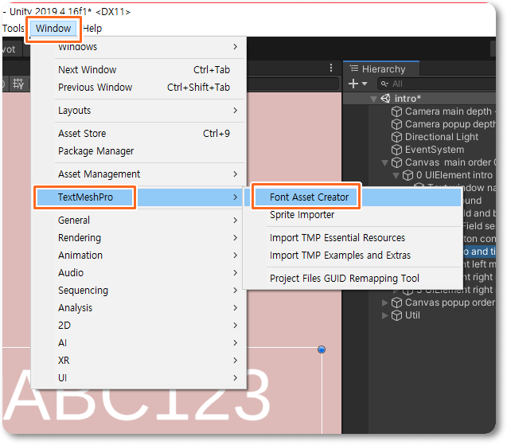Toggle the Scene grid snapping icon
507x445 pixels.
point(18,84)
